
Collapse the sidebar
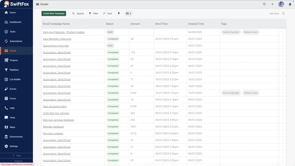coord(17,161)
